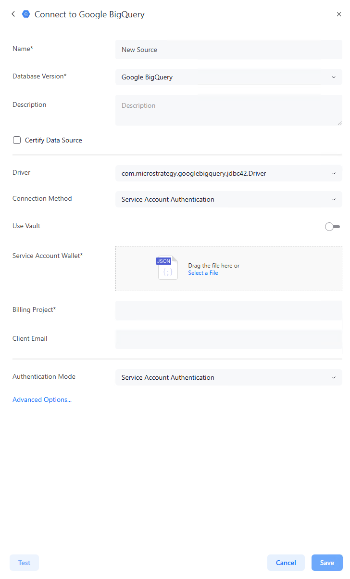The width and height of the screenshot is (350, 579).
Task: Open the Authentication Mode dropdown
Action: click(x=229, y=377)
